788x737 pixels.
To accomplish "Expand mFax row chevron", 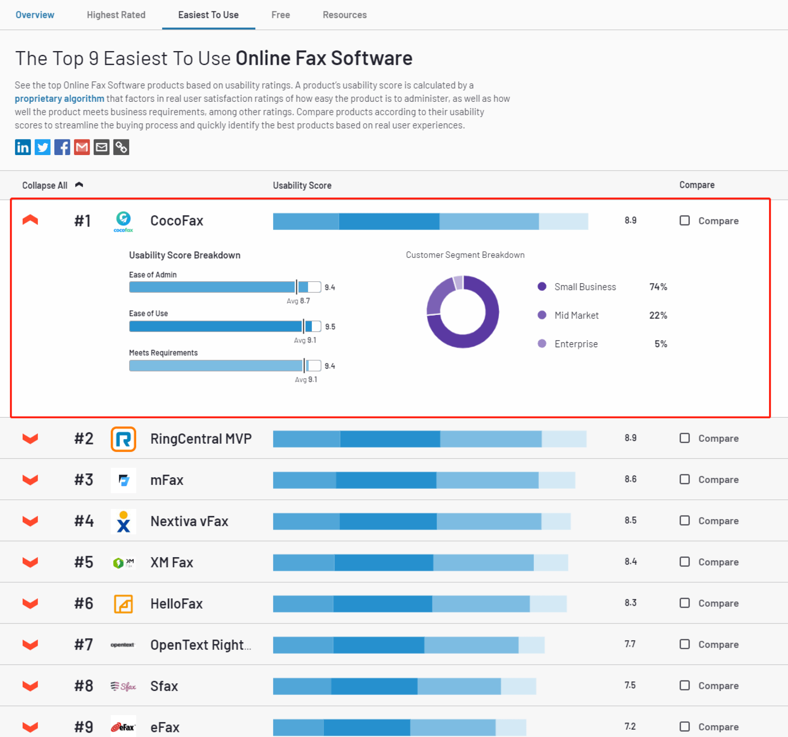I will click(x=30, y=480).
